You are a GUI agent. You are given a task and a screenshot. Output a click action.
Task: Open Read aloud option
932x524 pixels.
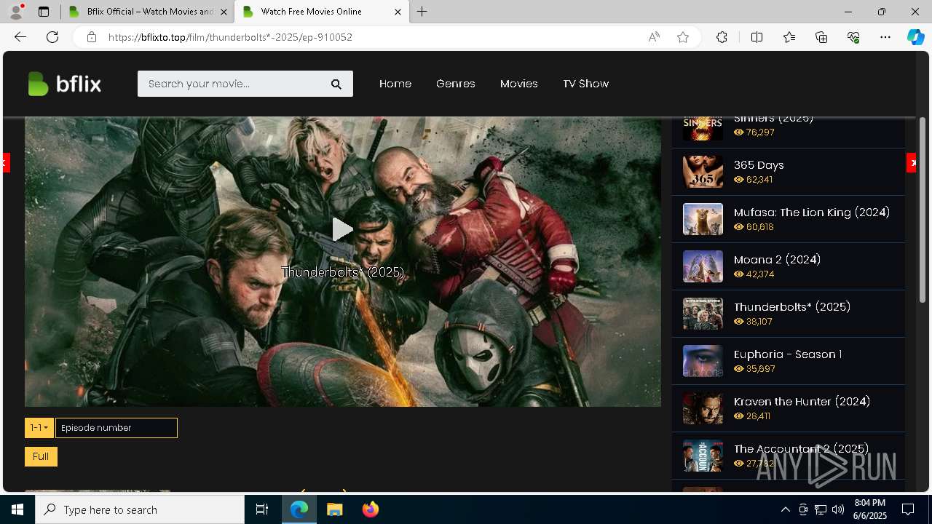[x=654, y=37]
